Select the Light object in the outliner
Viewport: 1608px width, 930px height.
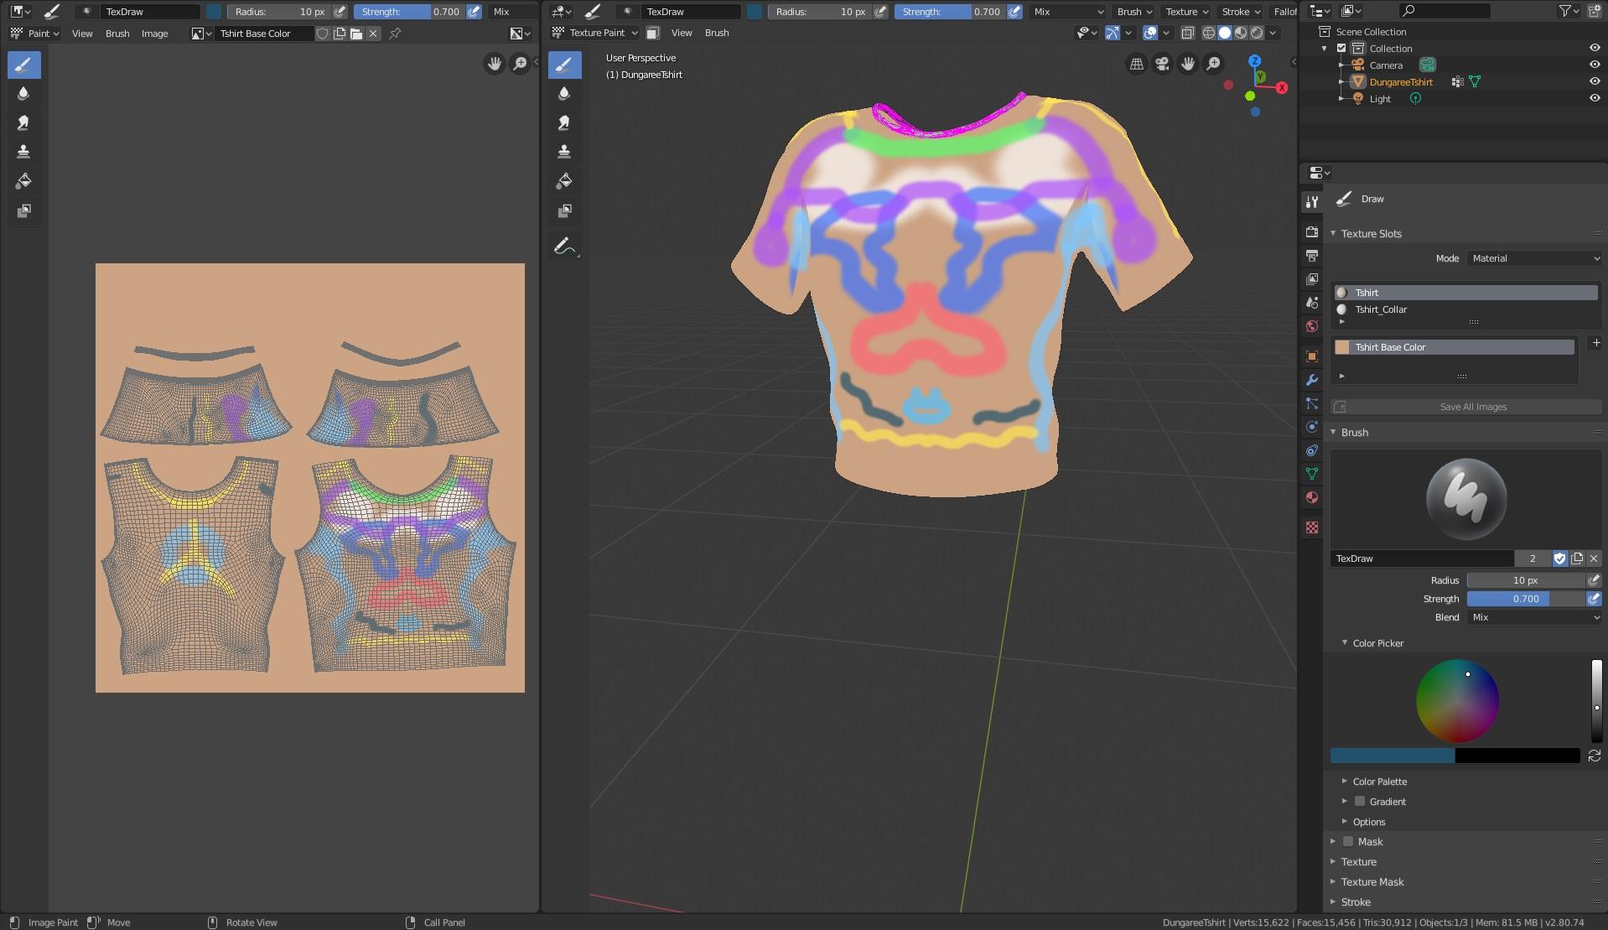point(1380,99)
